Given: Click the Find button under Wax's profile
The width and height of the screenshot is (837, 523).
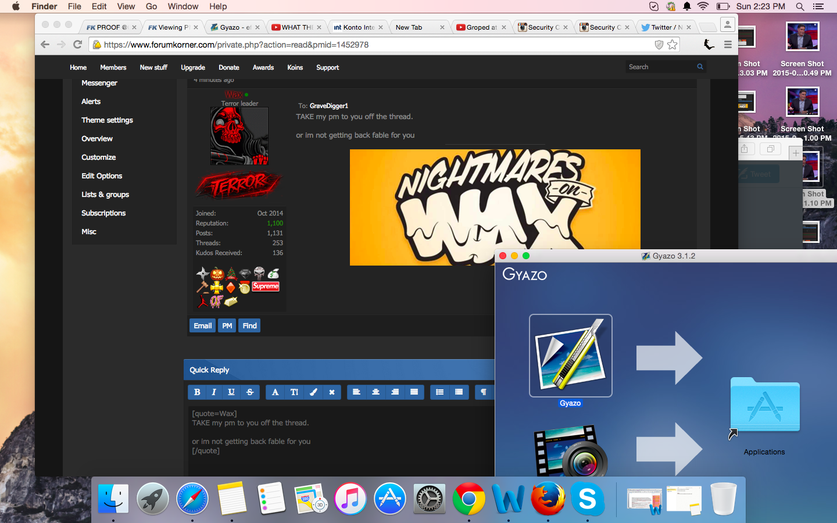Looking at the screenshot, I should point(250,326).
